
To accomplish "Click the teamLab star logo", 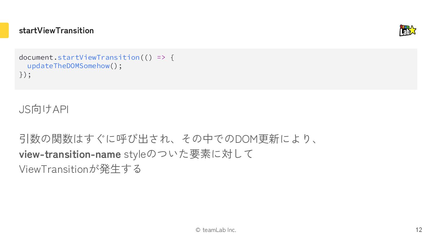I will (407, 30).
